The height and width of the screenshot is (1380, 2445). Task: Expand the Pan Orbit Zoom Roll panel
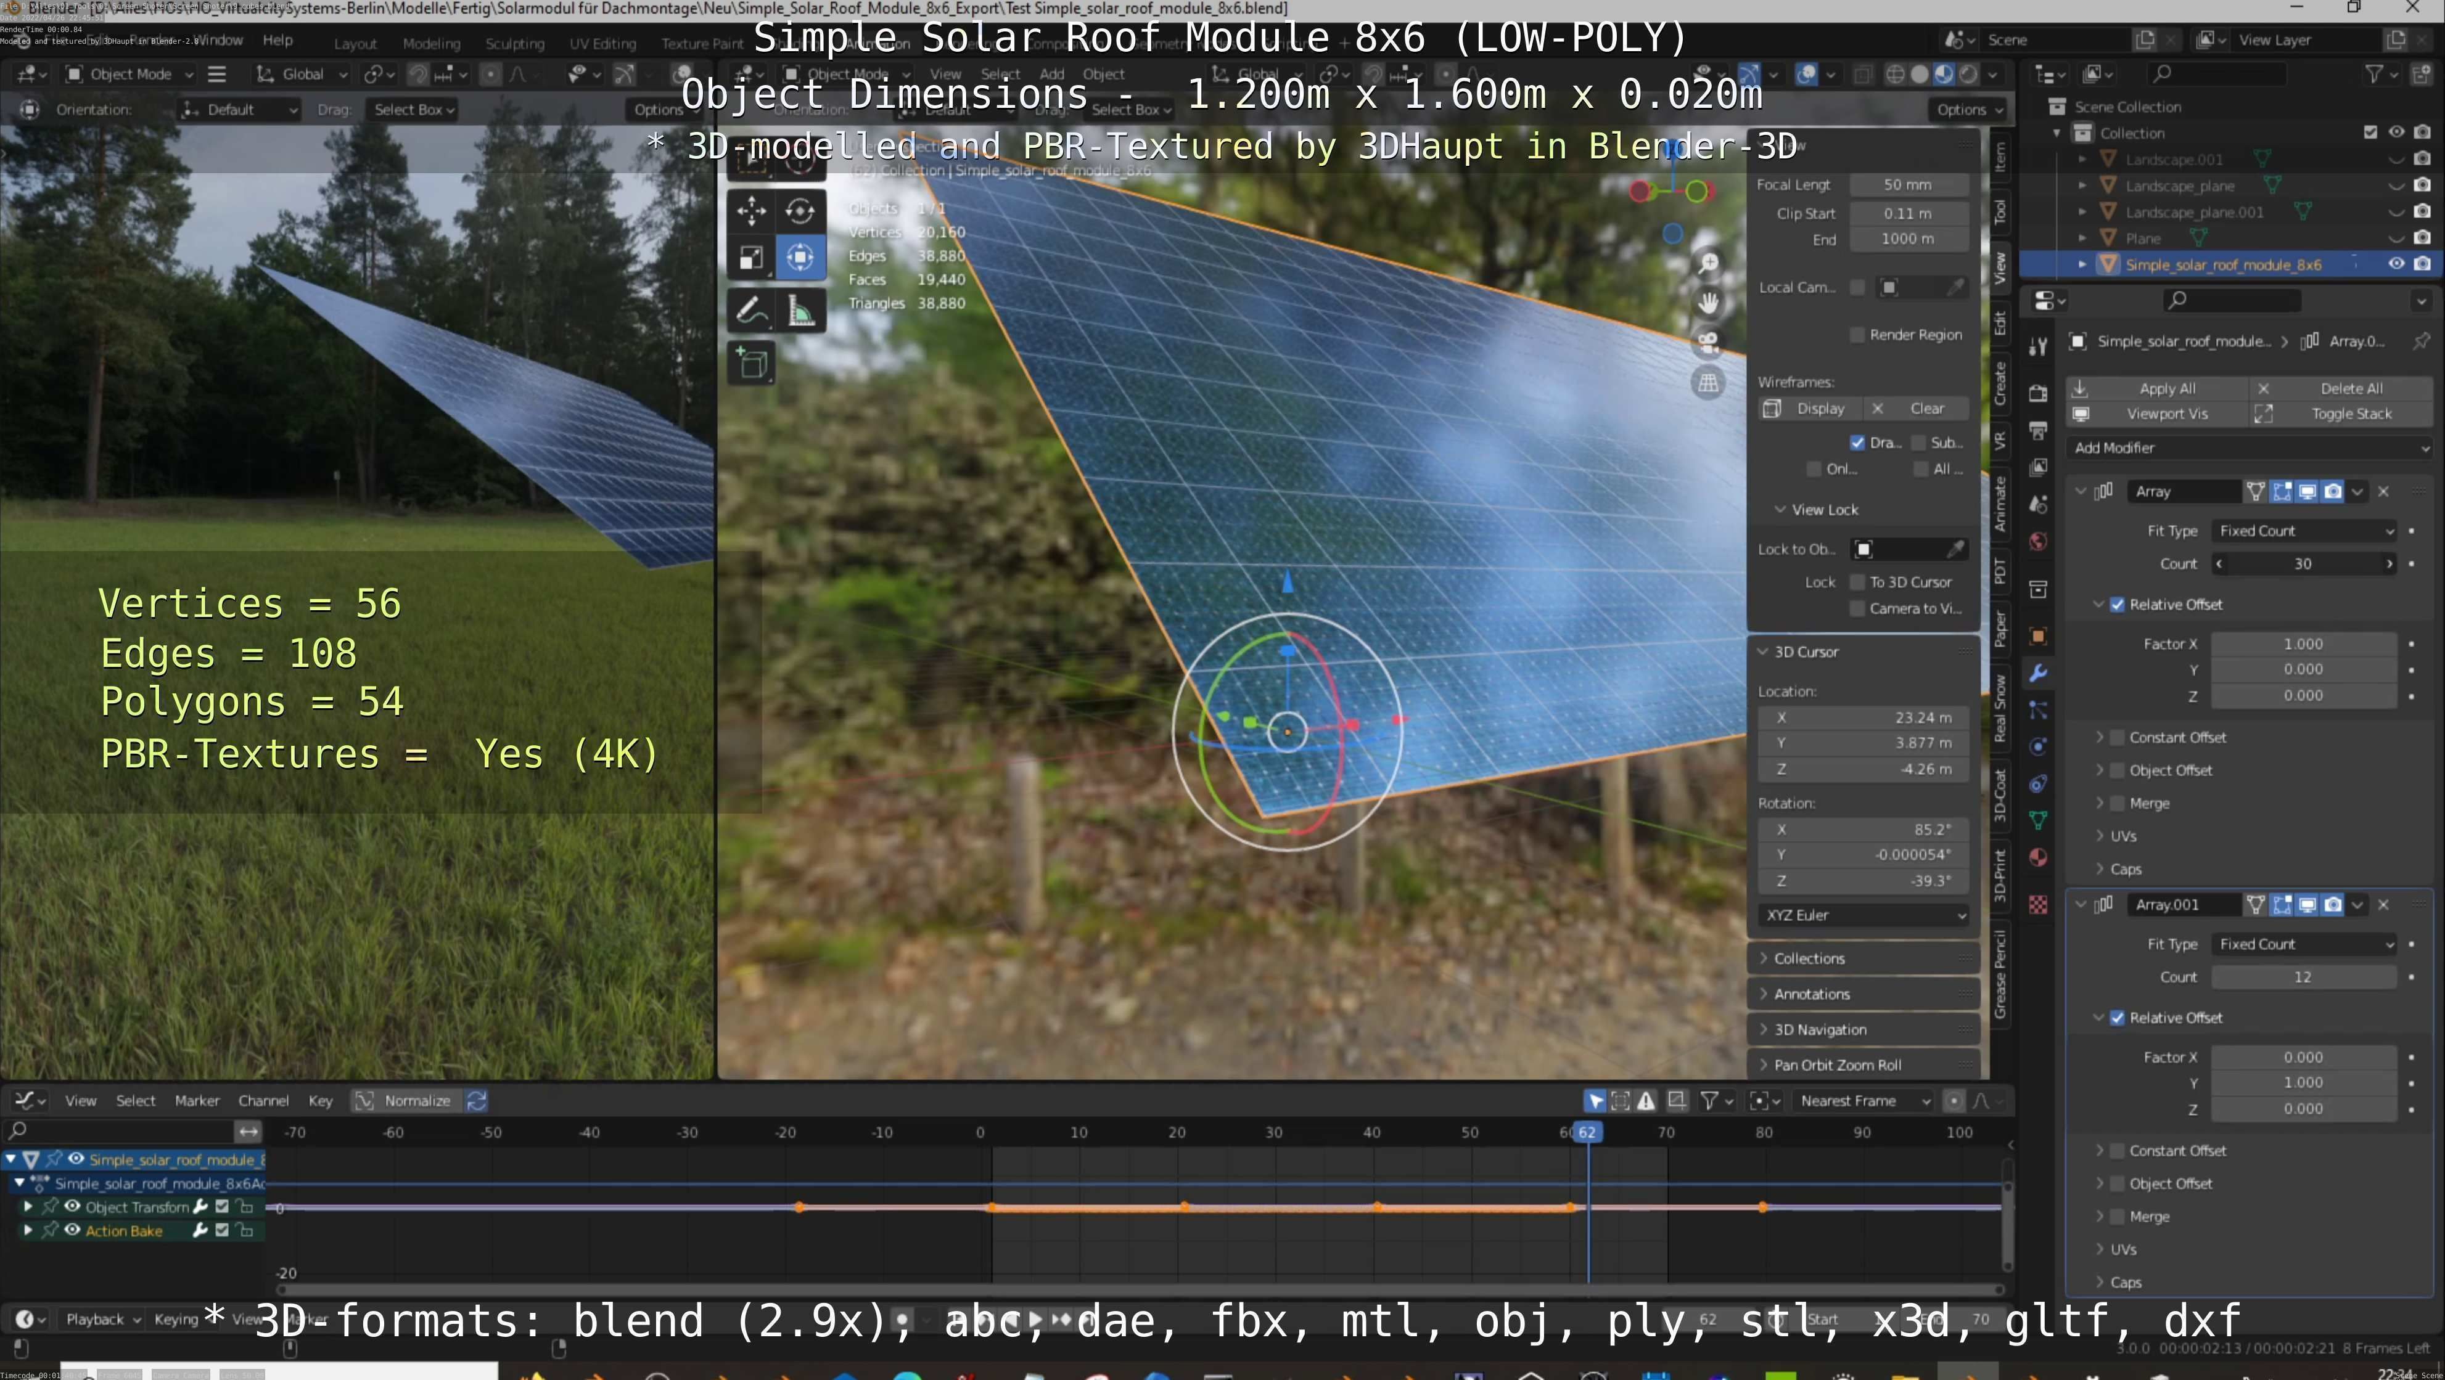tap(1862, 1065)
